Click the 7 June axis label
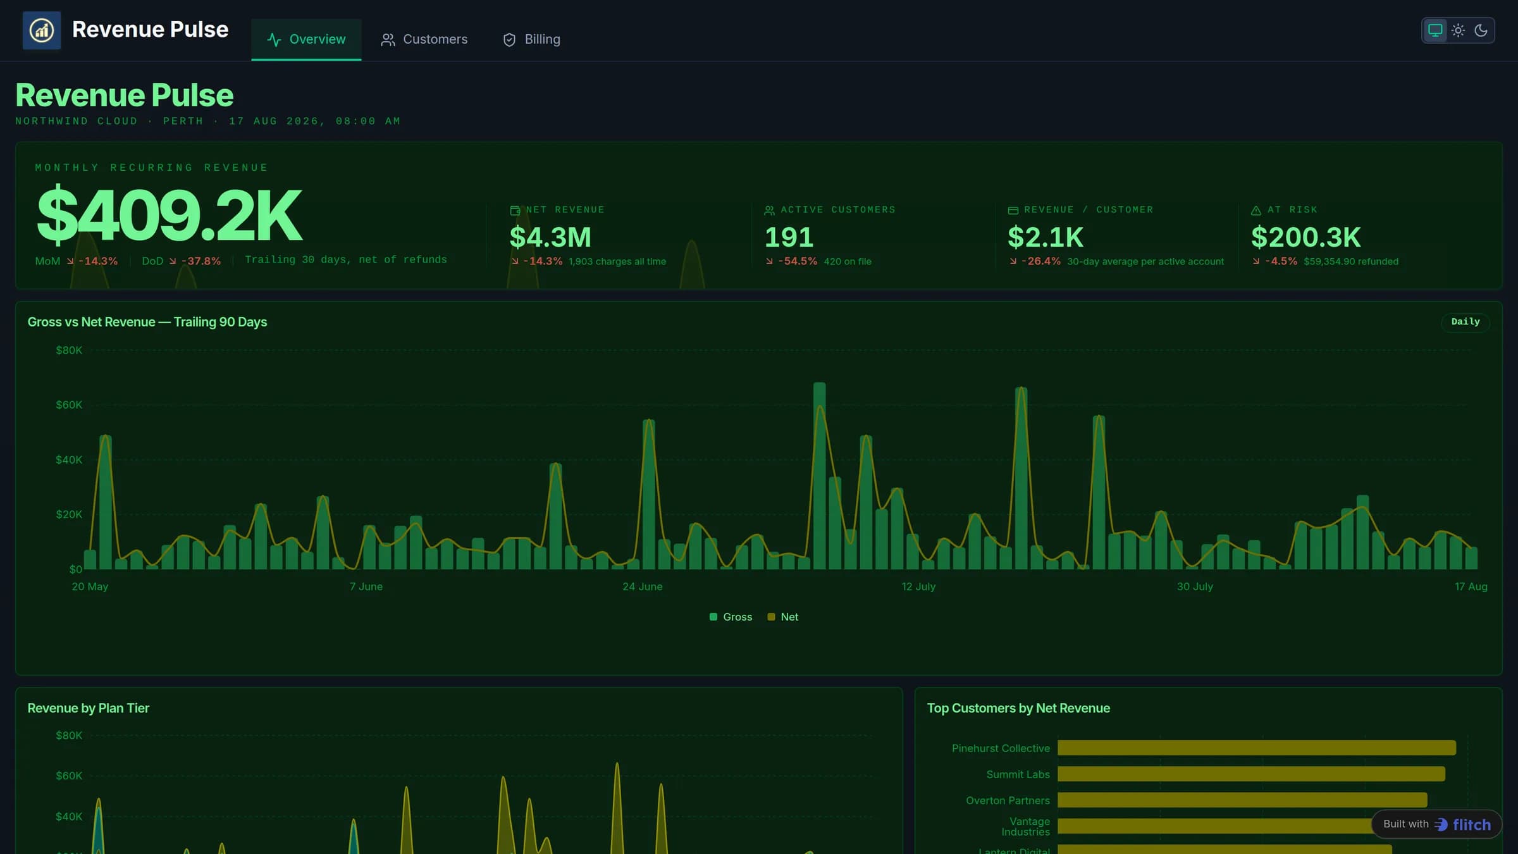The width and height of the screenshot is (1518, 854). tap(366, 586)
